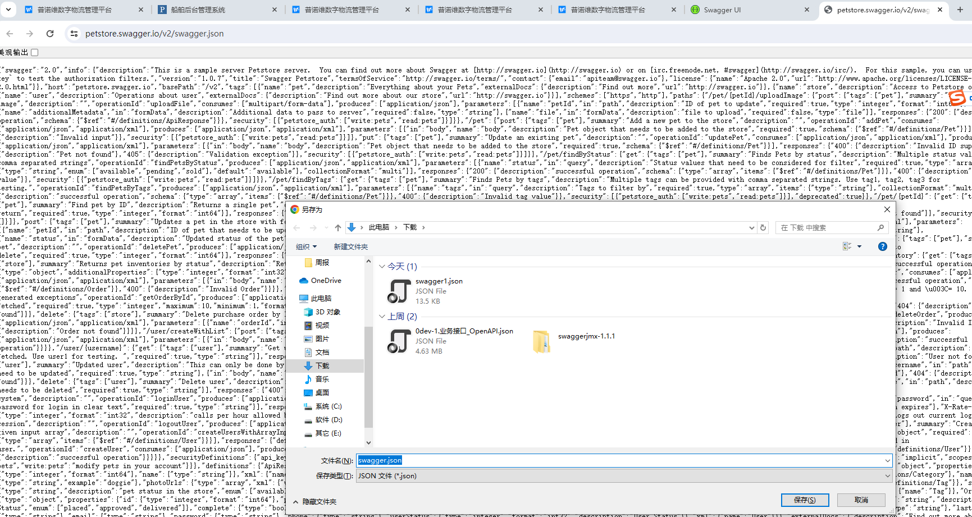Open site info icon in address bar

[74, 34]
